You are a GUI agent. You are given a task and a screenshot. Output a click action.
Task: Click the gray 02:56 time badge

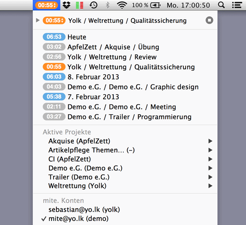coord(54,56)
